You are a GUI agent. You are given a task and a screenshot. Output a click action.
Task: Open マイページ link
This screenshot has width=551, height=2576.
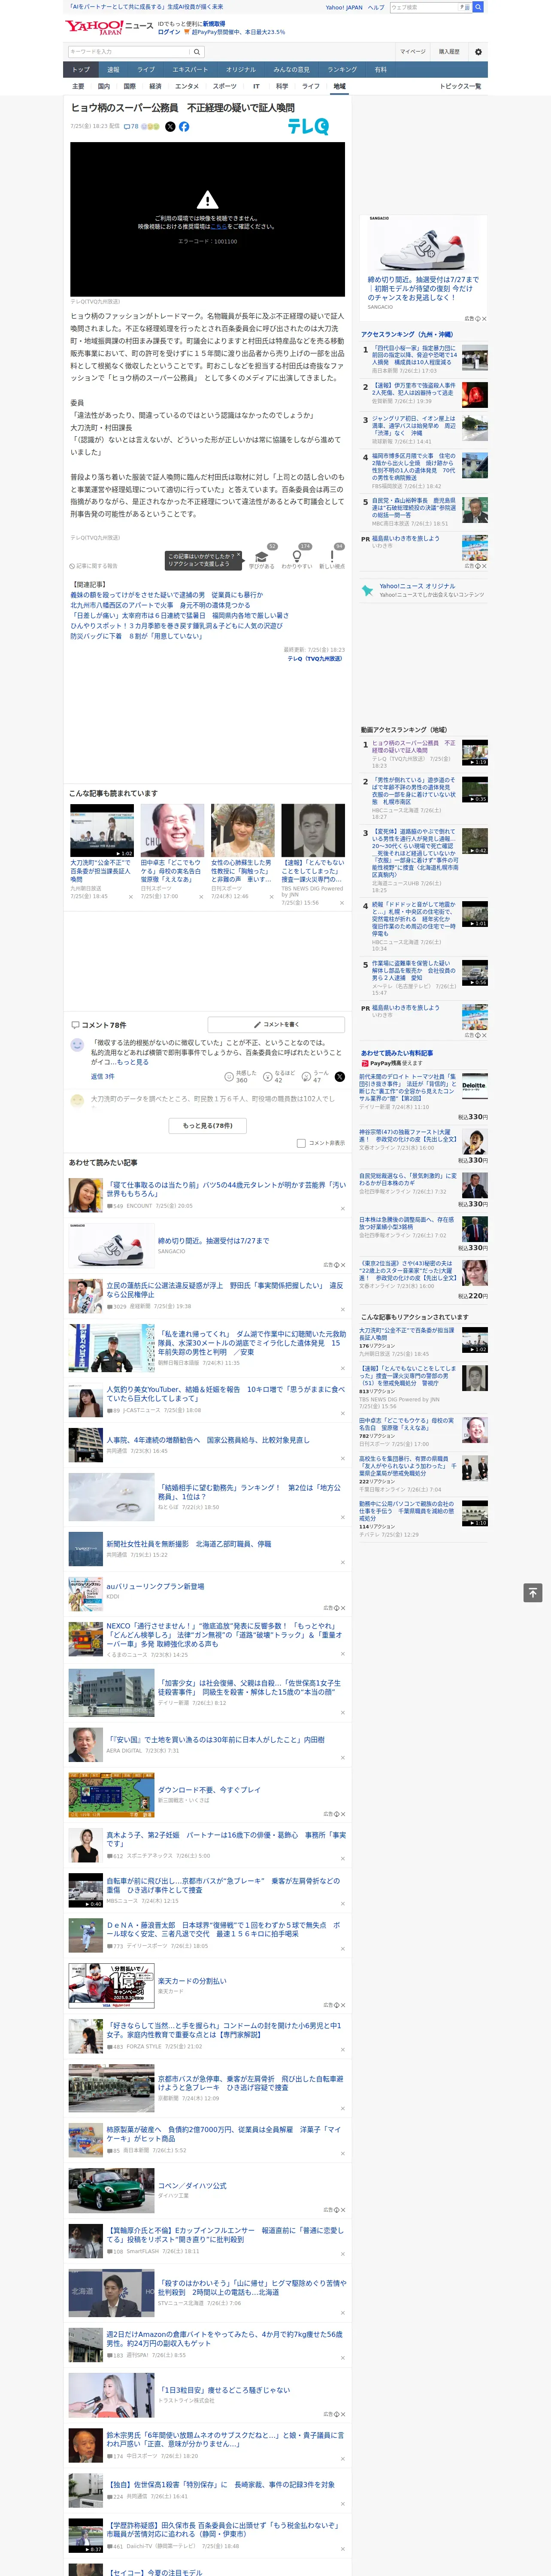tap(413, 52)
